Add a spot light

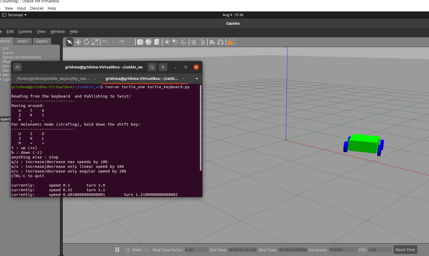[175, 42]
